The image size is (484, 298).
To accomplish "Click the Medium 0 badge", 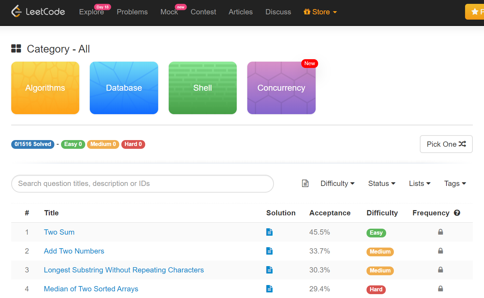I will [103, 144].
